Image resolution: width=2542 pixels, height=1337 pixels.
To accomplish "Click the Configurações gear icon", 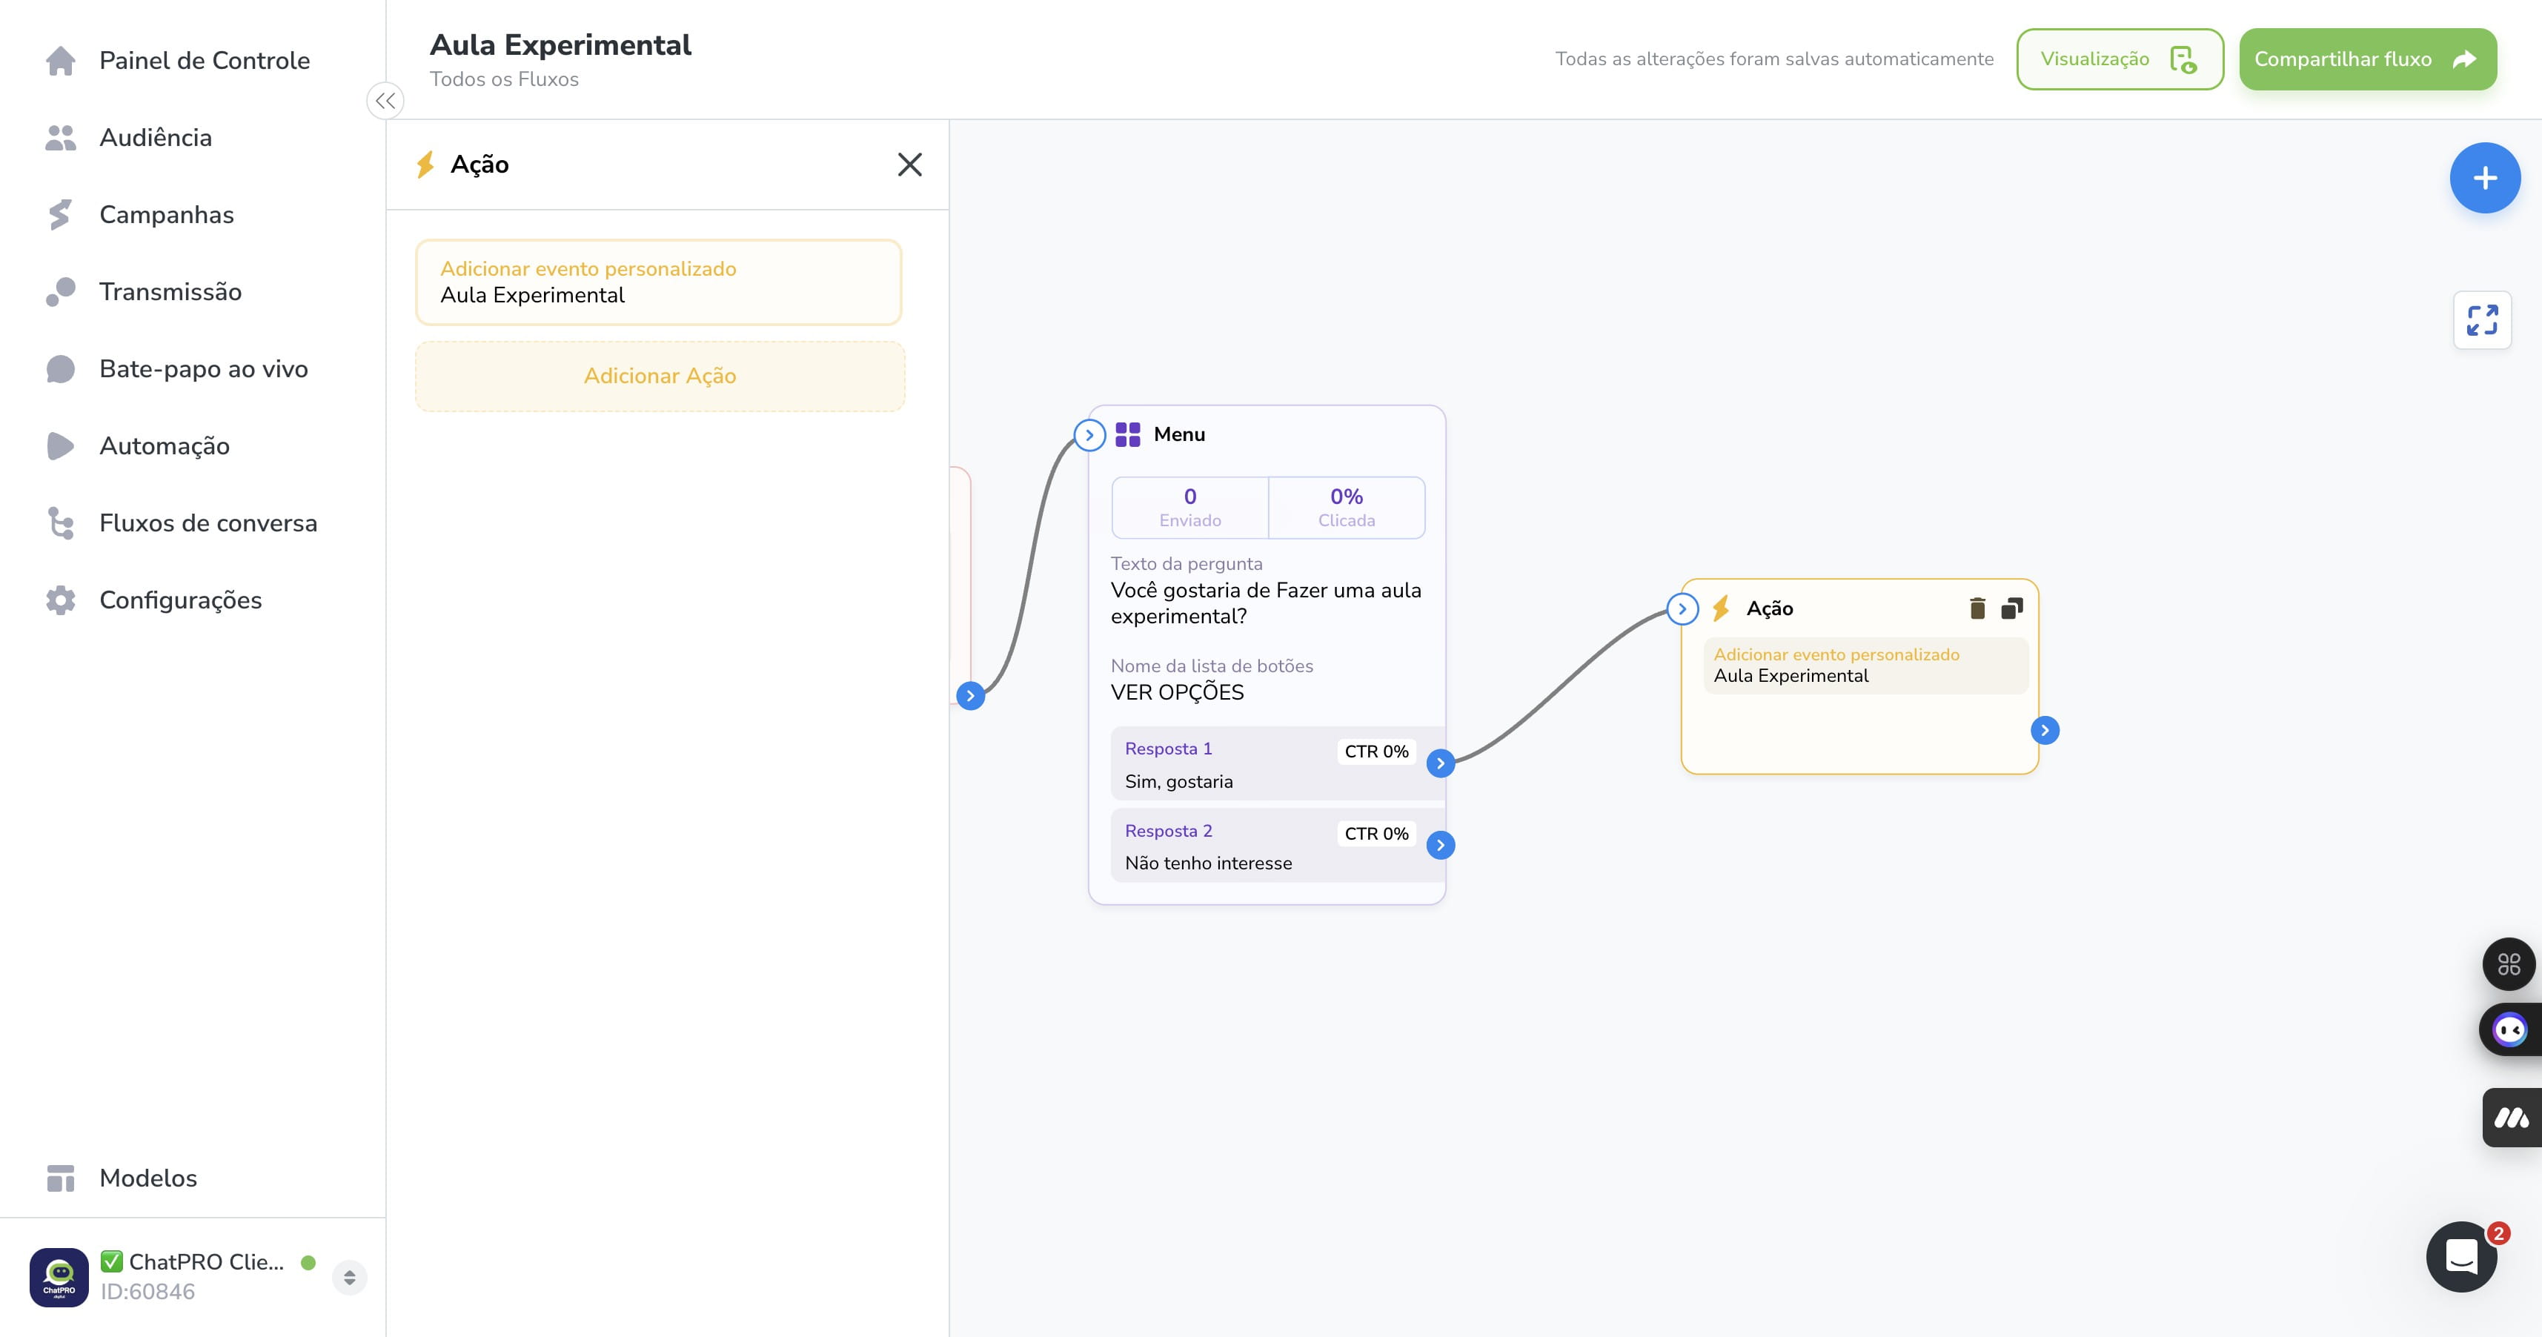I will [x=60, y=600].
